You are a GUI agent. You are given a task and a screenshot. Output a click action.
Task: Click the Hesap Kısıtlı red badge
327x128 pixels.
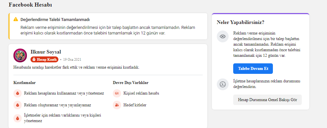[44, 59]
